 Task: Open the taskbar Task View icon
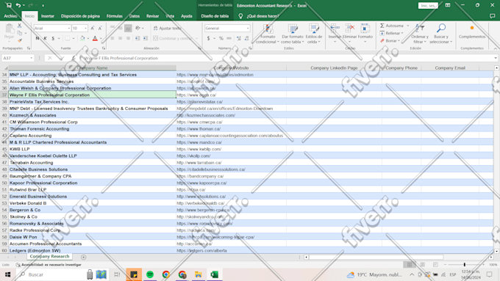(x=118, y=274)
